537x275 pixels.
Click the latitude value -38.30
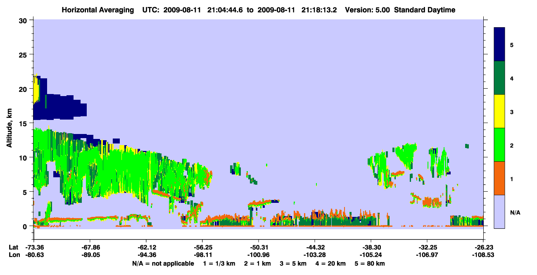(x=371, y=247)
